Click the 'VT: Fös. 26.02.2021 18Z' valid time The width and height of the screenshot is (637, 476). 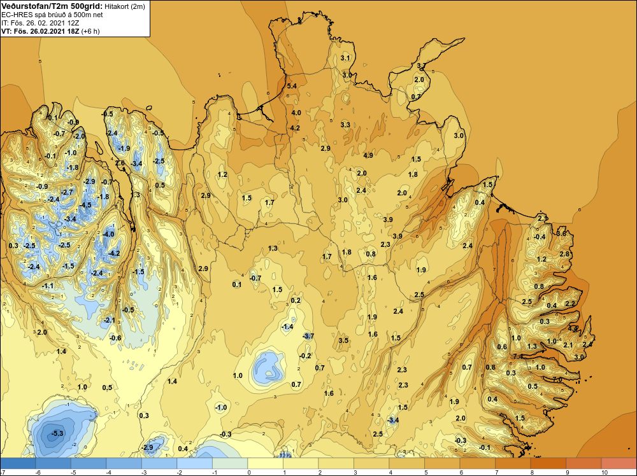click(x=40, y=31)
